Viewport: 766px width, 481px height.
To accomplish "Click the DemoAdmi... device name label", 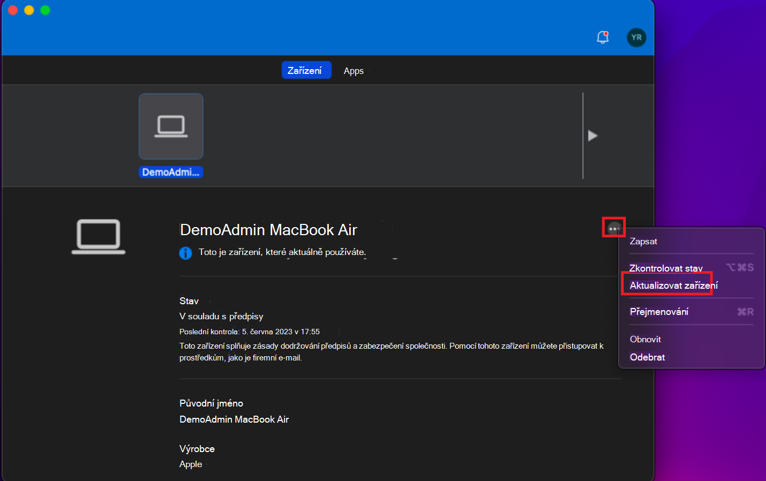I will click(171, 172).
